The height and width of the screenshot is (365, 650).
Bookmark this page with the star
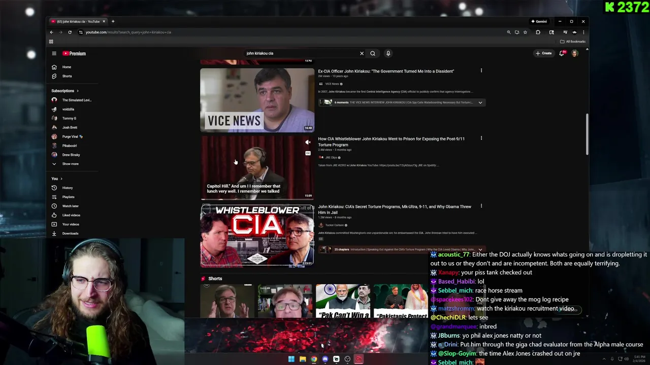pyautogui.click(x=525, y=32)
